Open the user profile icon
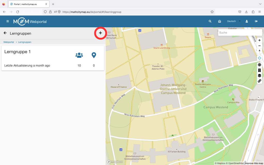The width and height of the screenshot is (264, 165). click(x=247, y=21)
